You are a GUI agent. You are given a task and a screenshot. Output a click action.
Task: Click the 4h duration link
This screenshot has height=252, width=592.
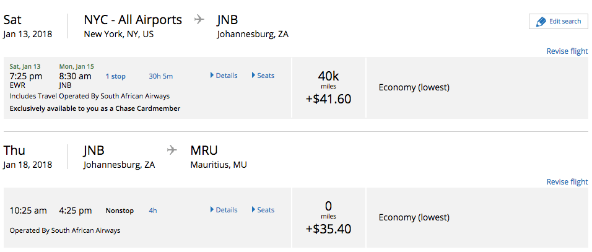(x=153, y=211)
